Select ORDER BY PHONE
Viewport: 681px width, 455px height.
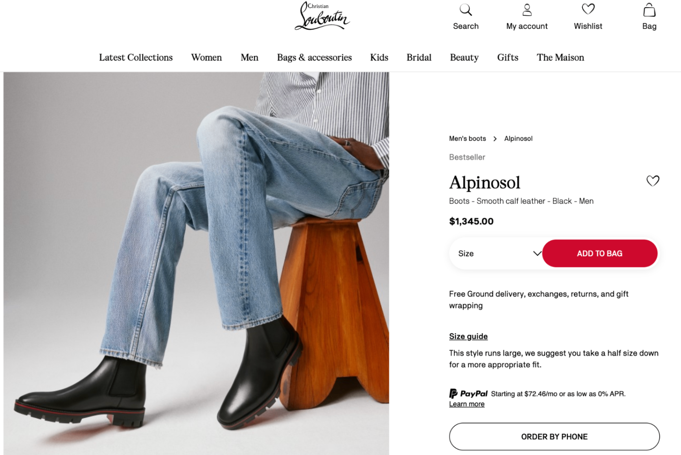coord(554,436)
